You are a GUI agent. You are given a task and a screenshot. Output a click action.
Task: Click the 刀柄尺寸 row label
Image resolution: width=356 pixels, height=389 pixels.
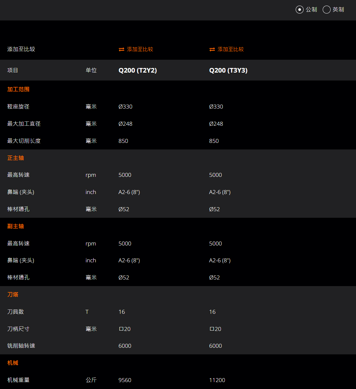click(x=18, y=329)
